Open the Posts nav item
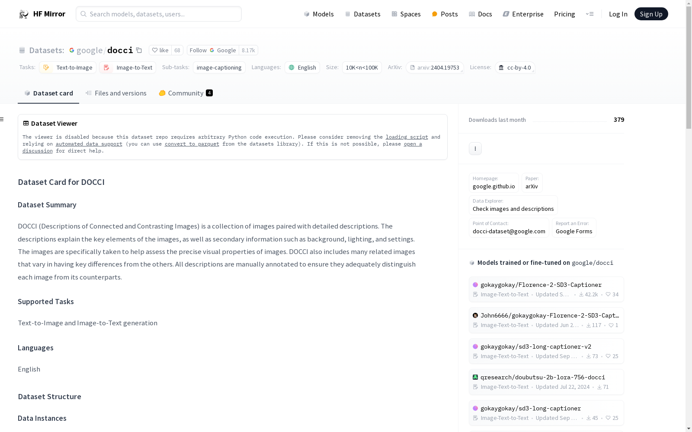This screenshot has width=692, height=432. pyautogui.click(x=445, y=14)
